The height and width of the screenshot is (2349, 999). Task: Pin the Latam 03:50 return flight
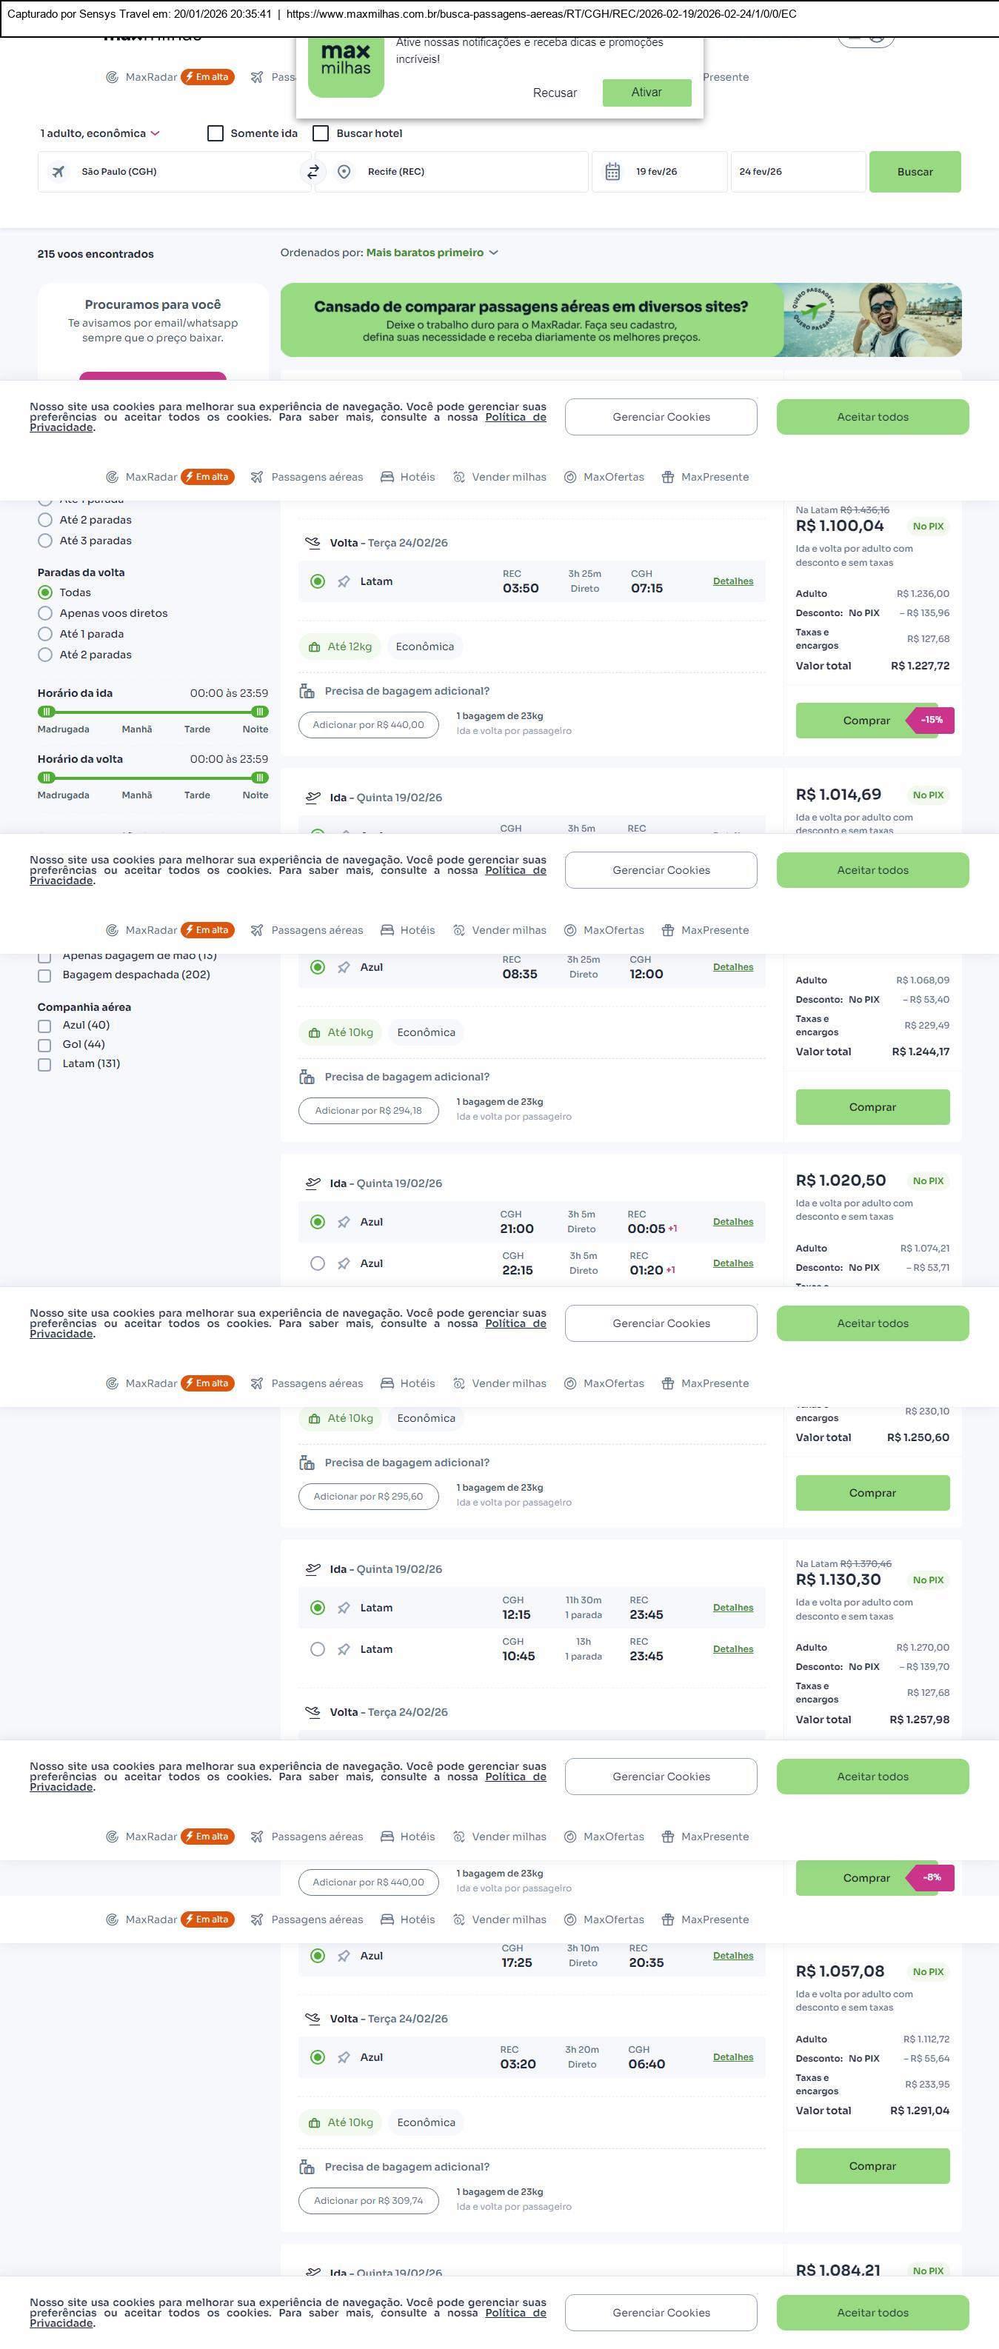344,582
